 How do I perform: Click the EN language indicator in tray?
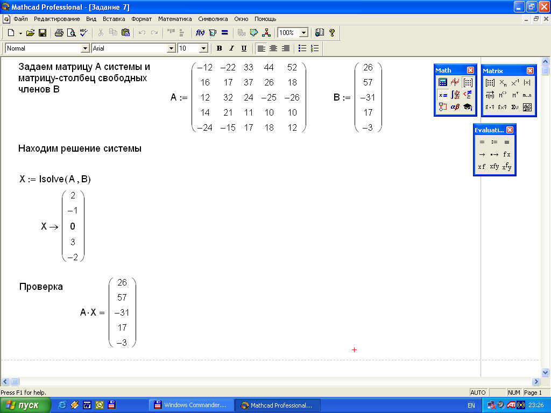click(471, 405)
